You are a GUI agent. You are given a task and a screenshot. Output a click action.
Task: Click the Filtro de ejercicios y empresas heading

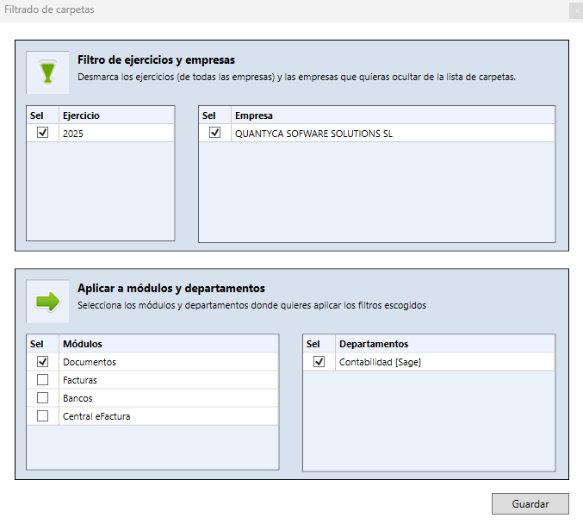point(156,60)
